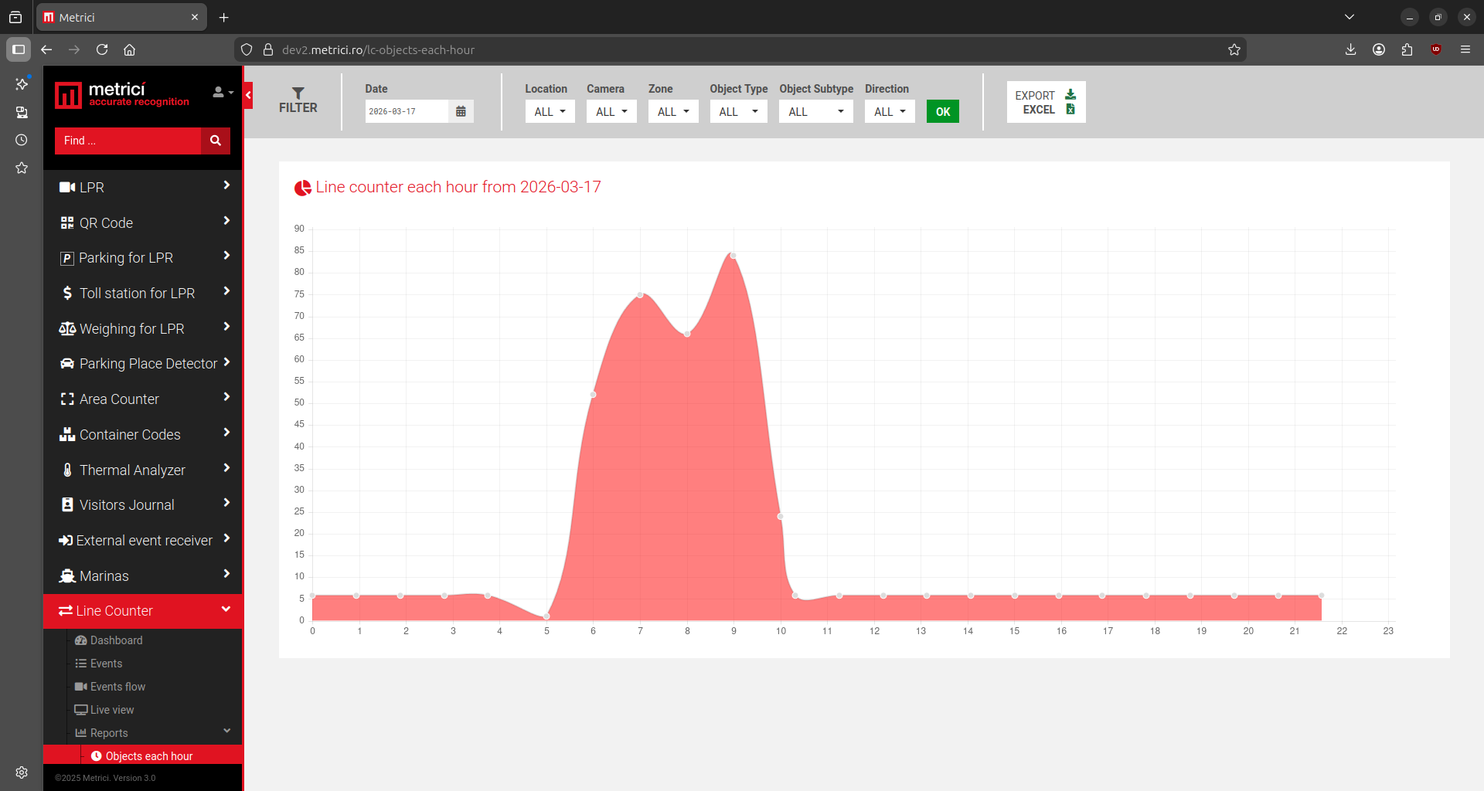Open the Direction ALL dropdown
Viewport: 1484px width, 791px height.
(x=890, y=111)
